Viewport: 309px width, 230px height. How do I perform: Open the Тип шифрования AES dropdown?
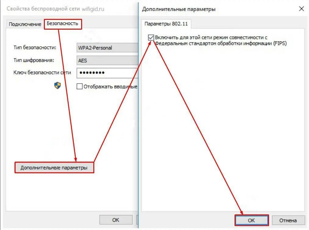click(107, 60)
